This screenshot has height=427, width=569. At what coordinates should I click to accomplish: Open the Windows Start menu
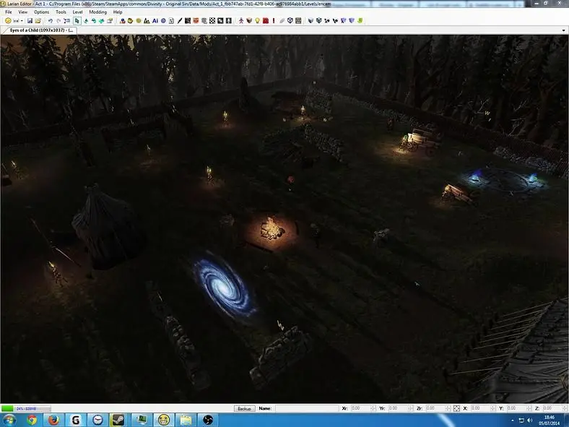8,420
